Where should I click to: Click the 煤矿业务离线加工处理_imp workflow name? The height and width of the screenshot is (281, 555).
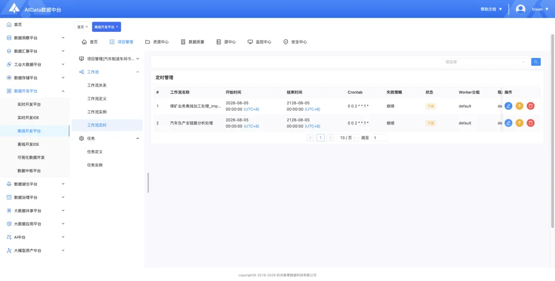(x=195, y=106)
